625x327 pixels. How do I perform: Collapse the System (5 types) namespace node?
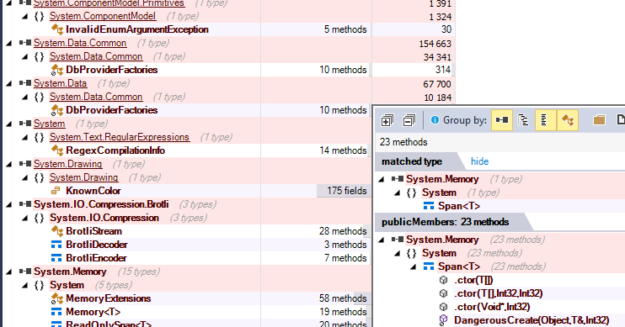(24, 285)
